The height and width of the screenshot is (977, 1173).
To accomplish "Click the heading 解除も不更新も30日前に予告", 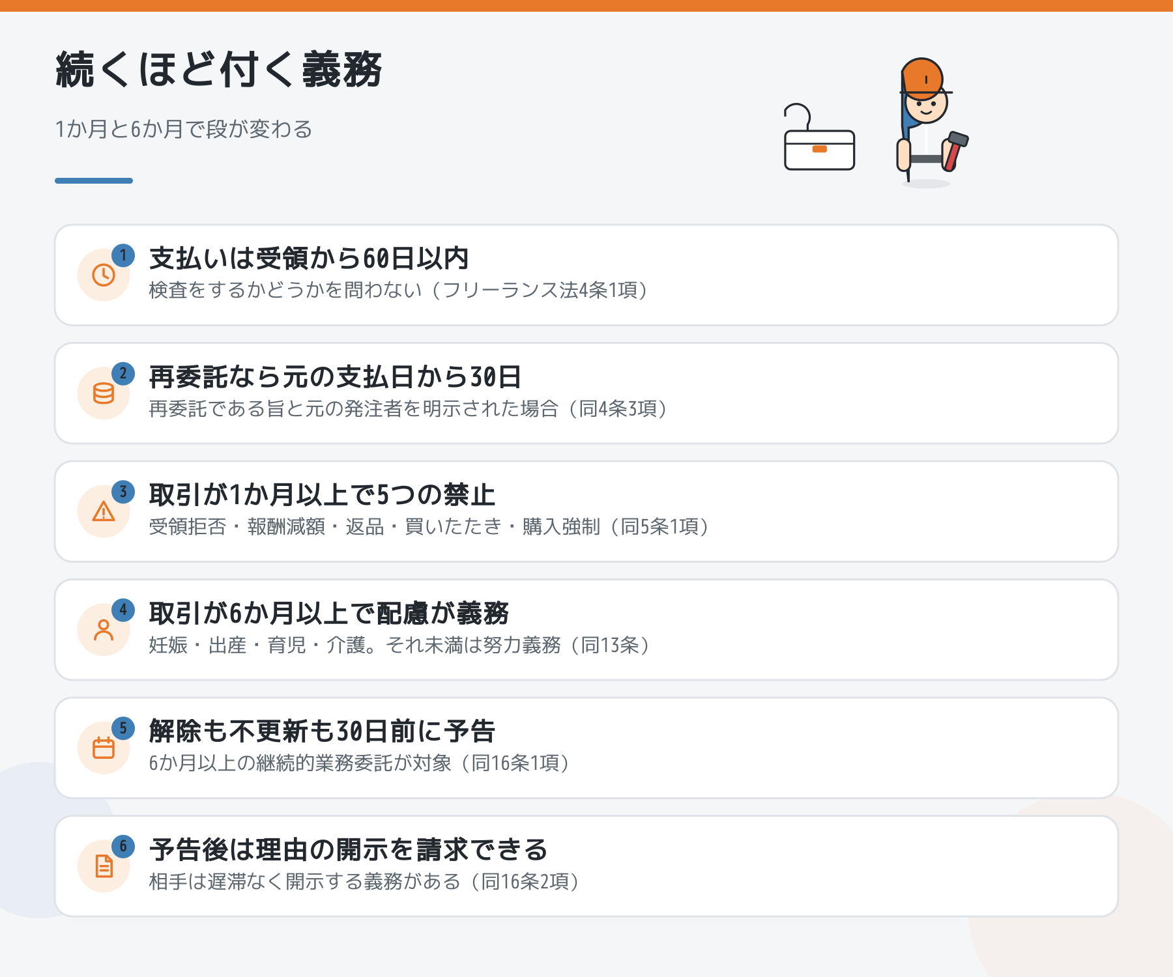I will click(x=322, y=731).
